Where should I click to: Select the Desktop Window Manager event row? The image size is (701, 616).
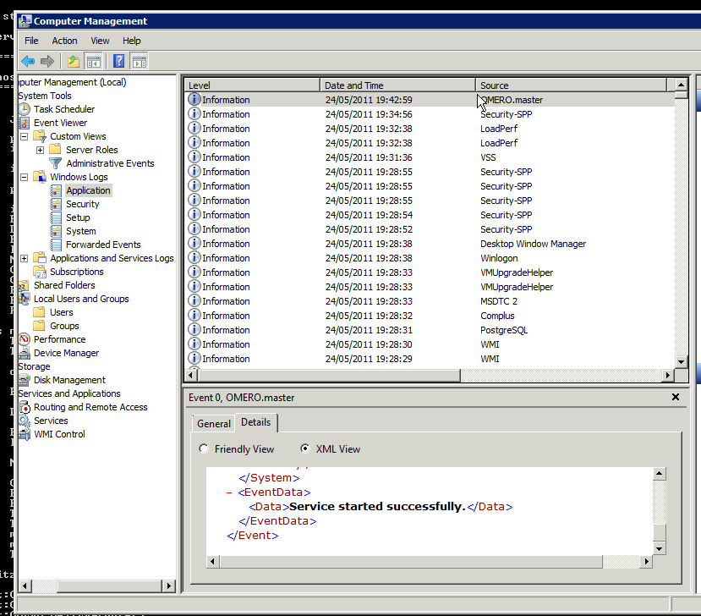[x=430, y=244]
